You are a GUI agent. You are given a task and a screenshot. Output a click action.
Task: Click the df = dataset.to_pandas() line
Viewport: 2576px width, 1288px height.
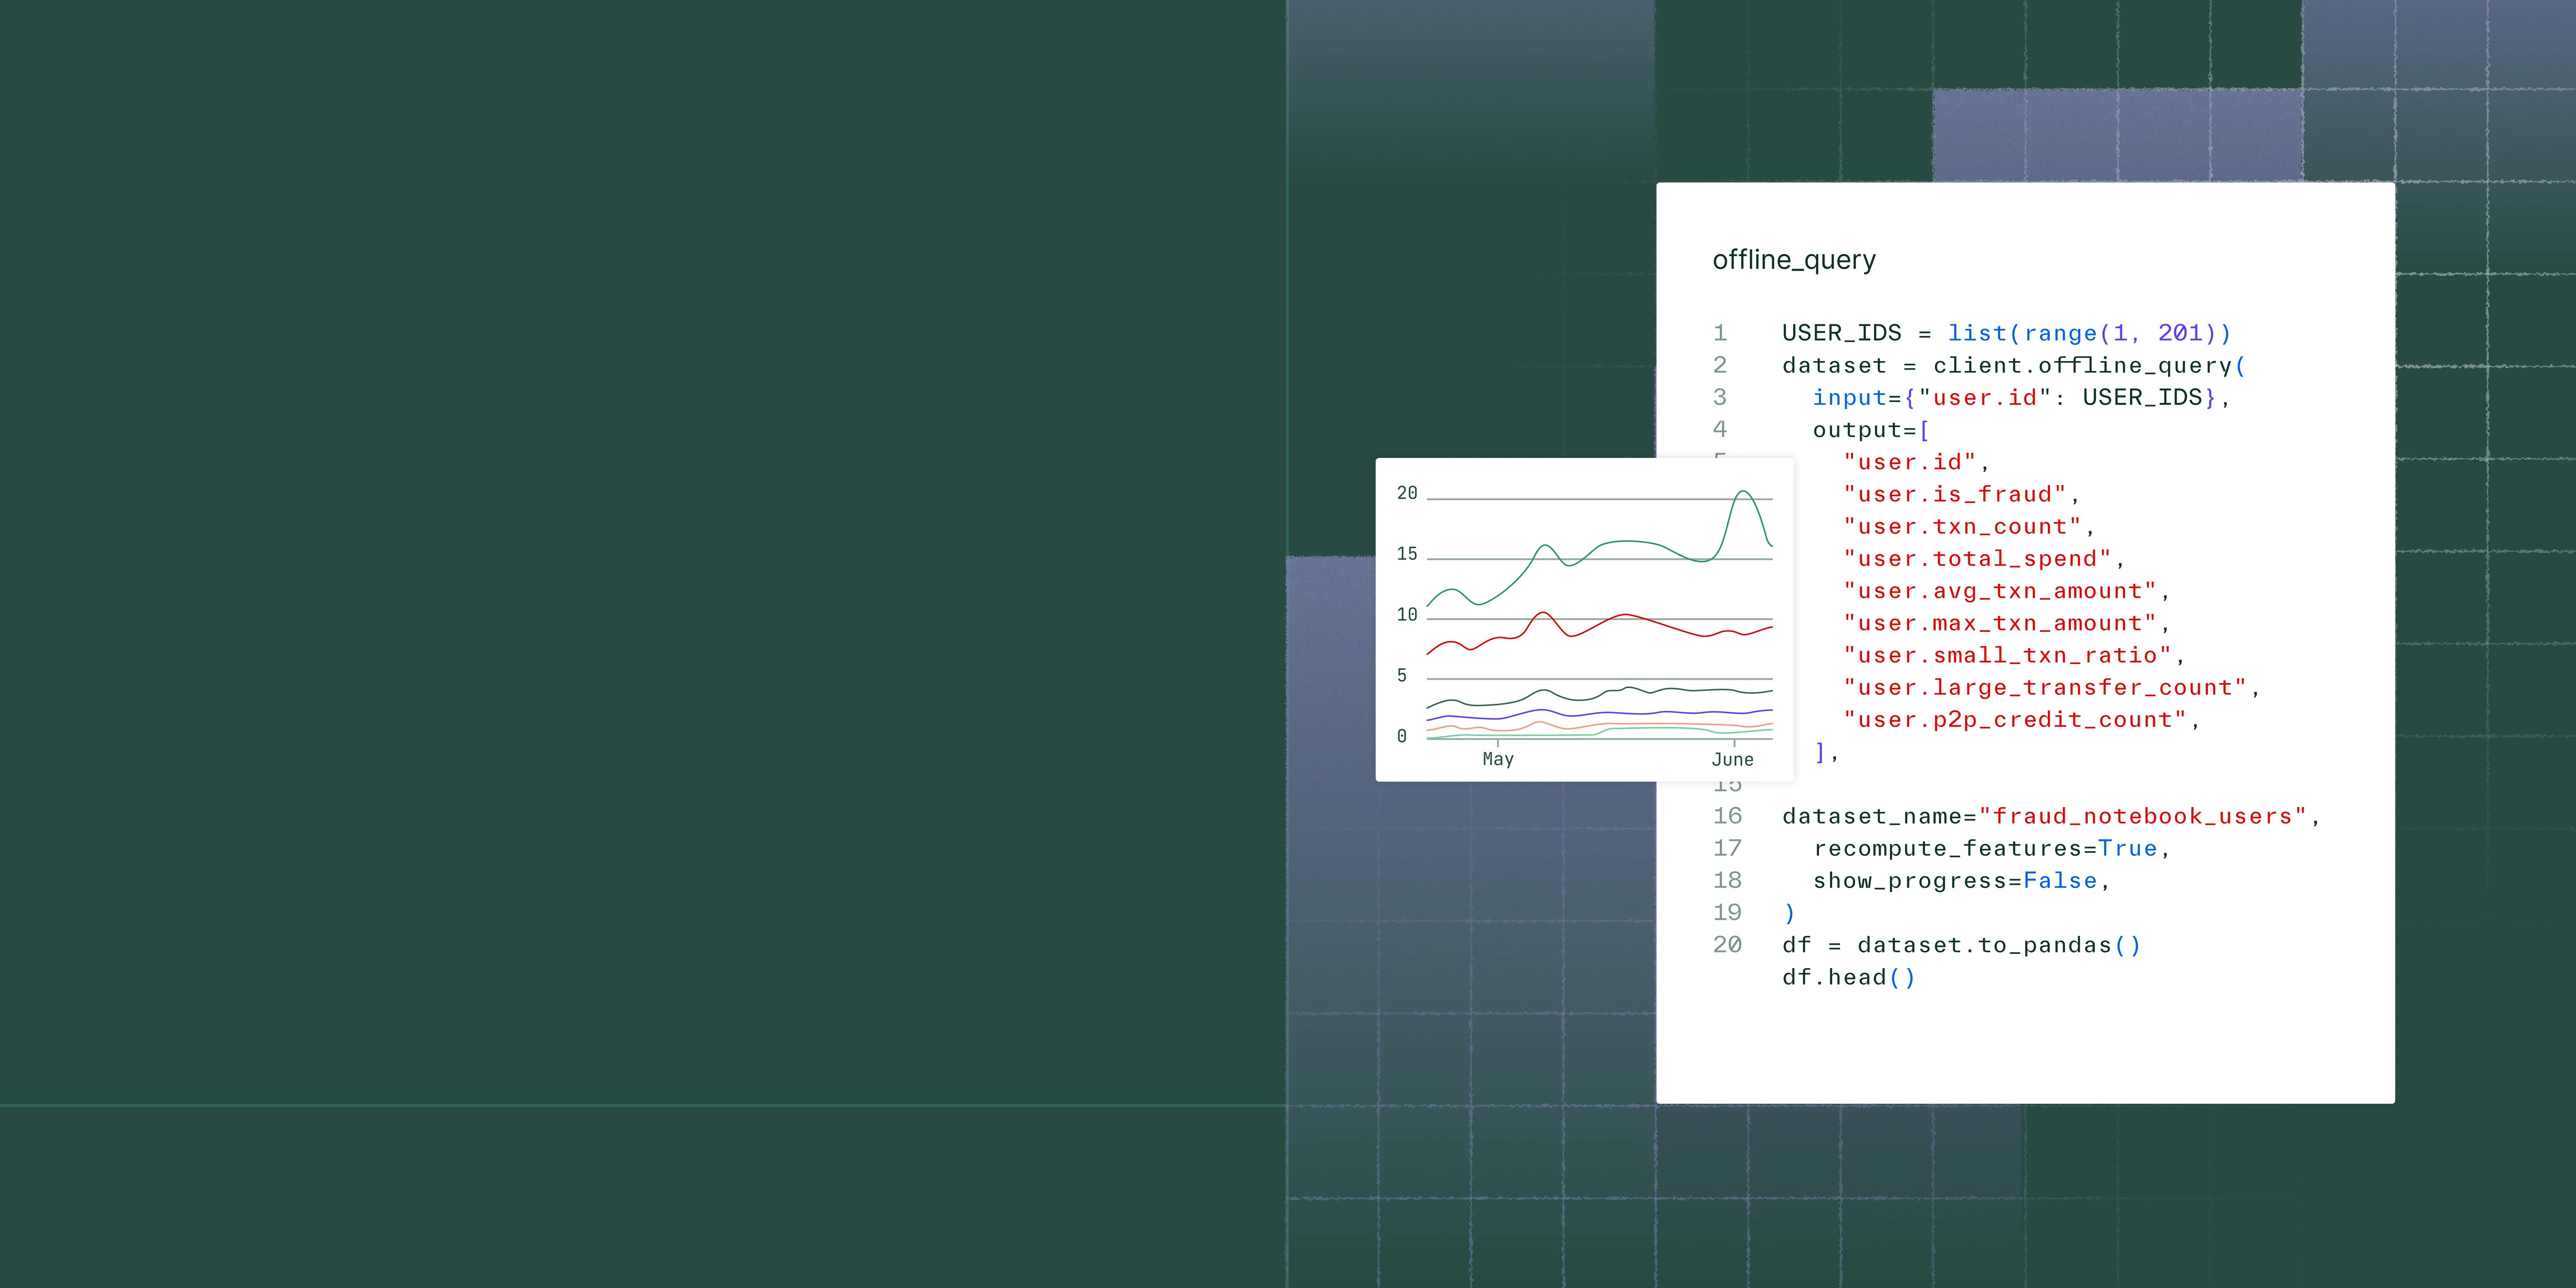coord(1961,945)
